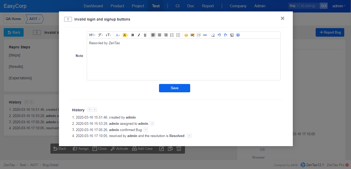Viewport: 351px width, 169px height.
Task: Toggle bold formatting
Action: click(133, 35)
